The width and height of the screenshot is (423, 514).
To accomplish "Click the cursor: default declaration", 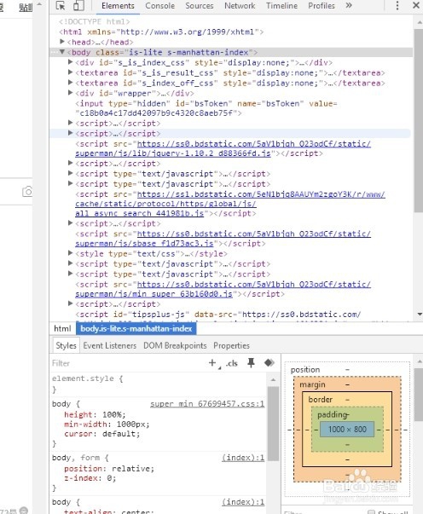I will pyautogui.click(x=102, y=434).
